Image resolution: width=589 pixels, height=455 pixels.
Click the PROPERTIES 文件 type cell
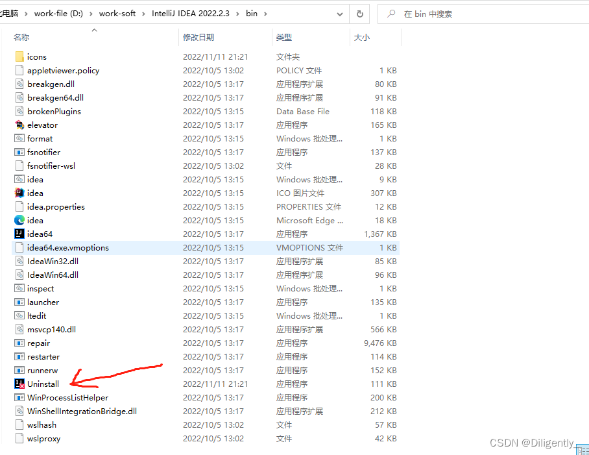[309, 206]
